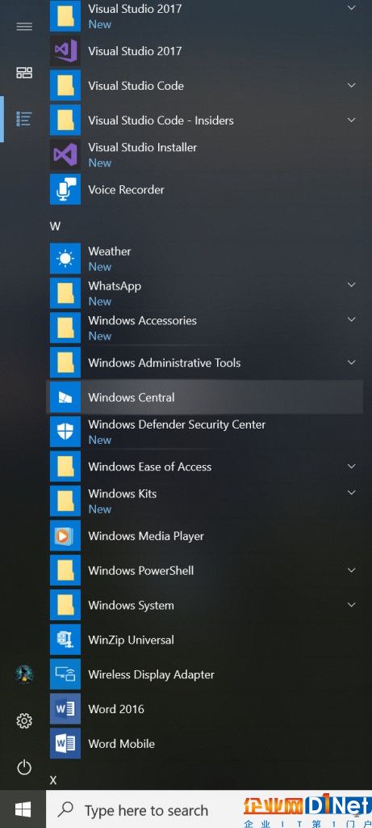Launch the Windows Media Player icon
This screenshot has width=372, height=828.
tap(65, 535)
